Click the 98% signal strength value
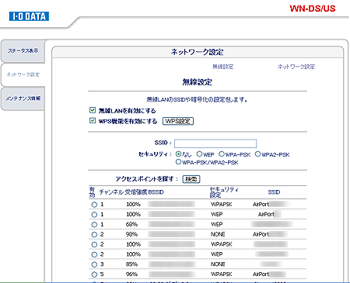The height and width of the screenshot is (283, 350). (x=131, y=234)
